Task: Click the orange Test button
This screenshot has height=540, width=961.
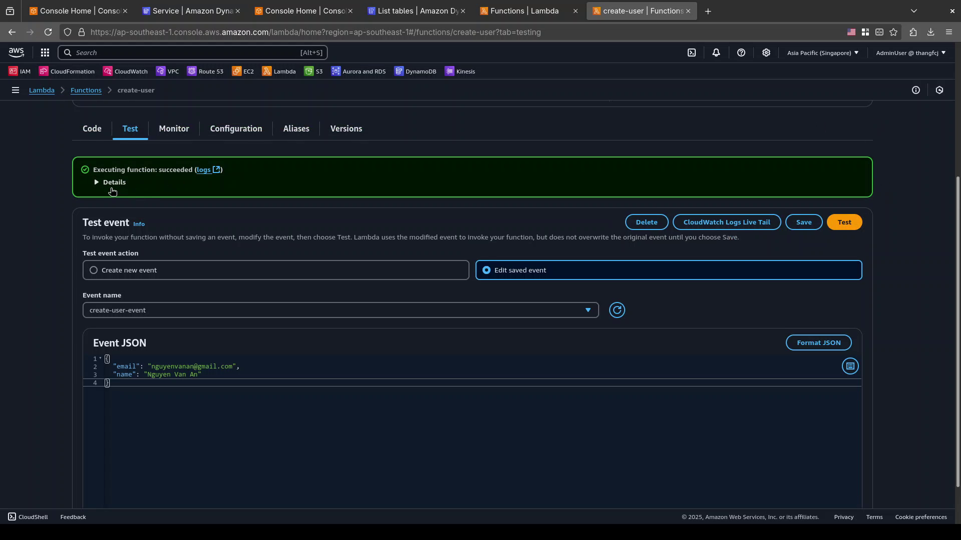Action: pyautogui.click(x=844, y=222)
